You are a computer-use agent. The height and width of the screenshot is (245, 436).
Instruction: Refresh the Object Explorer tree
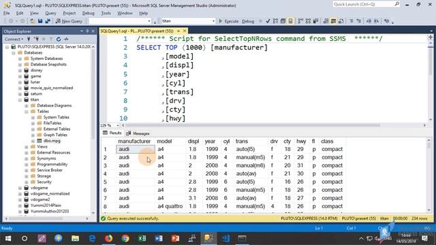point(59,39)
